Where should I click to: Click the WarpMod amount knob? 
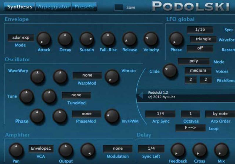60,77
